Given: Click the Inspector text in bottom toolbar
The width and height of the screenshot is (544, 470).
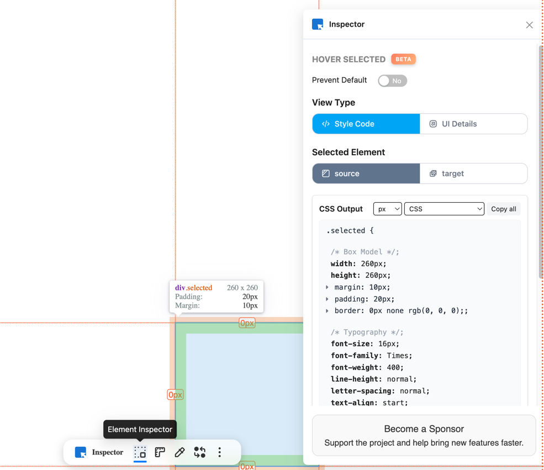Looking at the screenshot, I should pyautogui.click(x=108, y=452).
